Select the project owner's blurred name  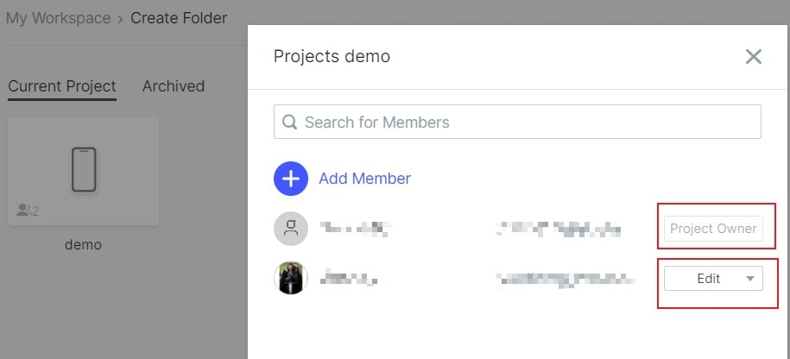tap(356, 229)
